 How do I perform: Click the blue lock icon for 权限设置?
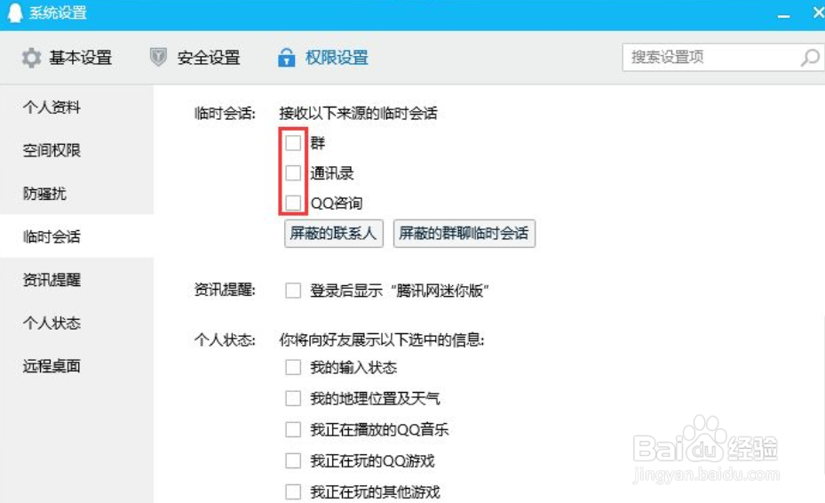[x=286, y=57]
